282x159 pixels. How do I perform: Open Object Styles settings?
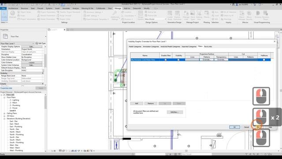pyautogui.click(x=24, y=12)
